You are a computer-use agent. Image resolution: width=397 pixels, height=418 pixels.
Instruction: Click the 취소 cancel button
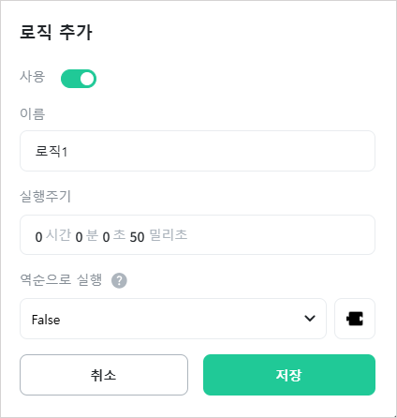pos(104,375)
